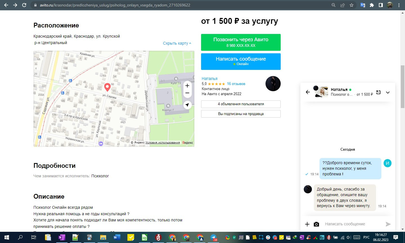Viewport: 405px width, 243px height.
Task: Click 'Позвонить через Авито' green button
Action: point(241,42)
